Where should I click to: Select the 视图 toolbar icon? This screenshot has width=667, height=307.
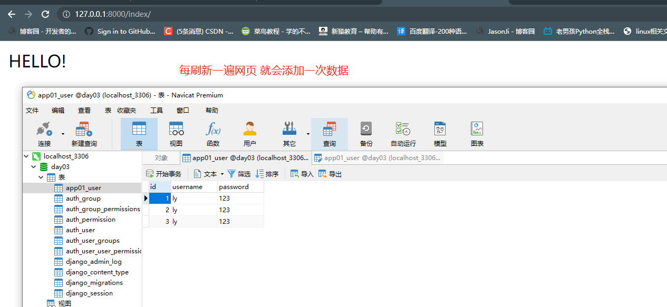point(176,134)
